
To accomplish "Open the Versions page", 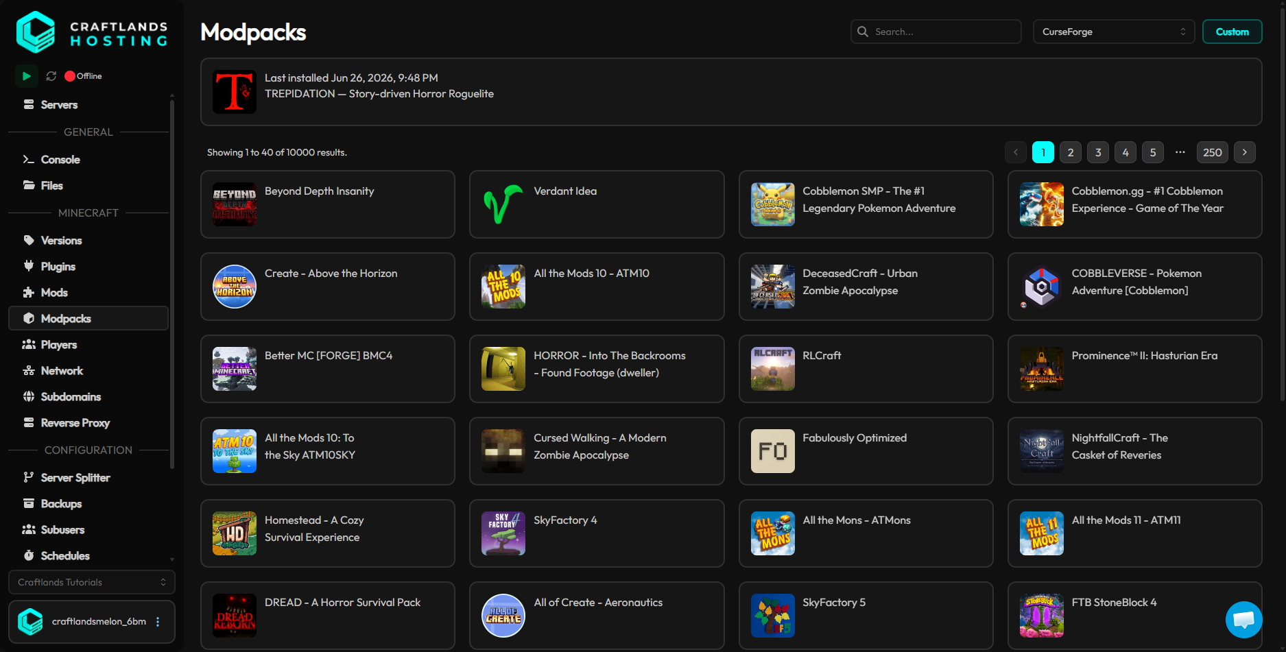I will tap(88, 241).
